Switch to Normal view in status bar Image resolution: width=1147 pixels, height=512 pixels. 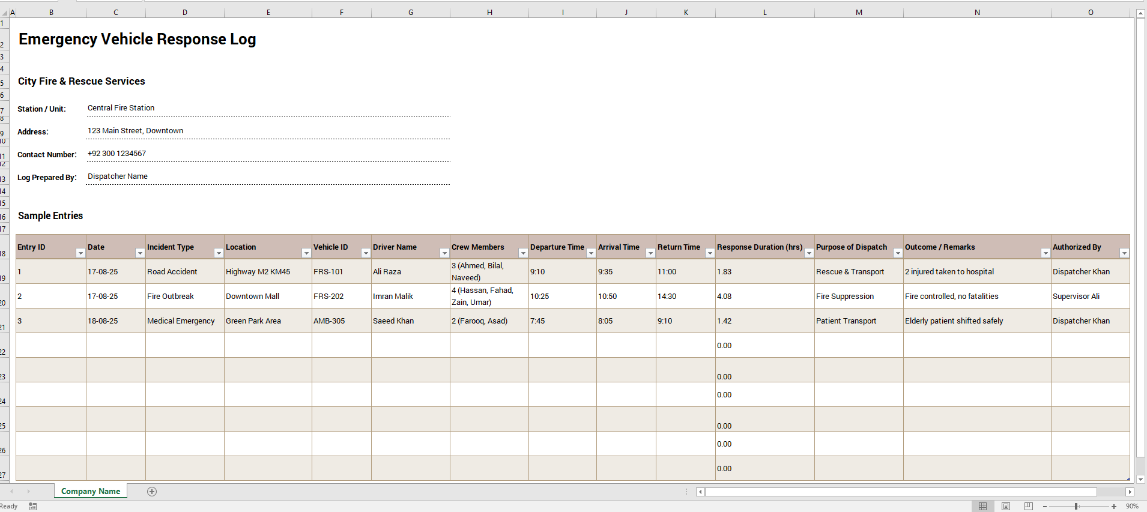[x=983, y=507]
